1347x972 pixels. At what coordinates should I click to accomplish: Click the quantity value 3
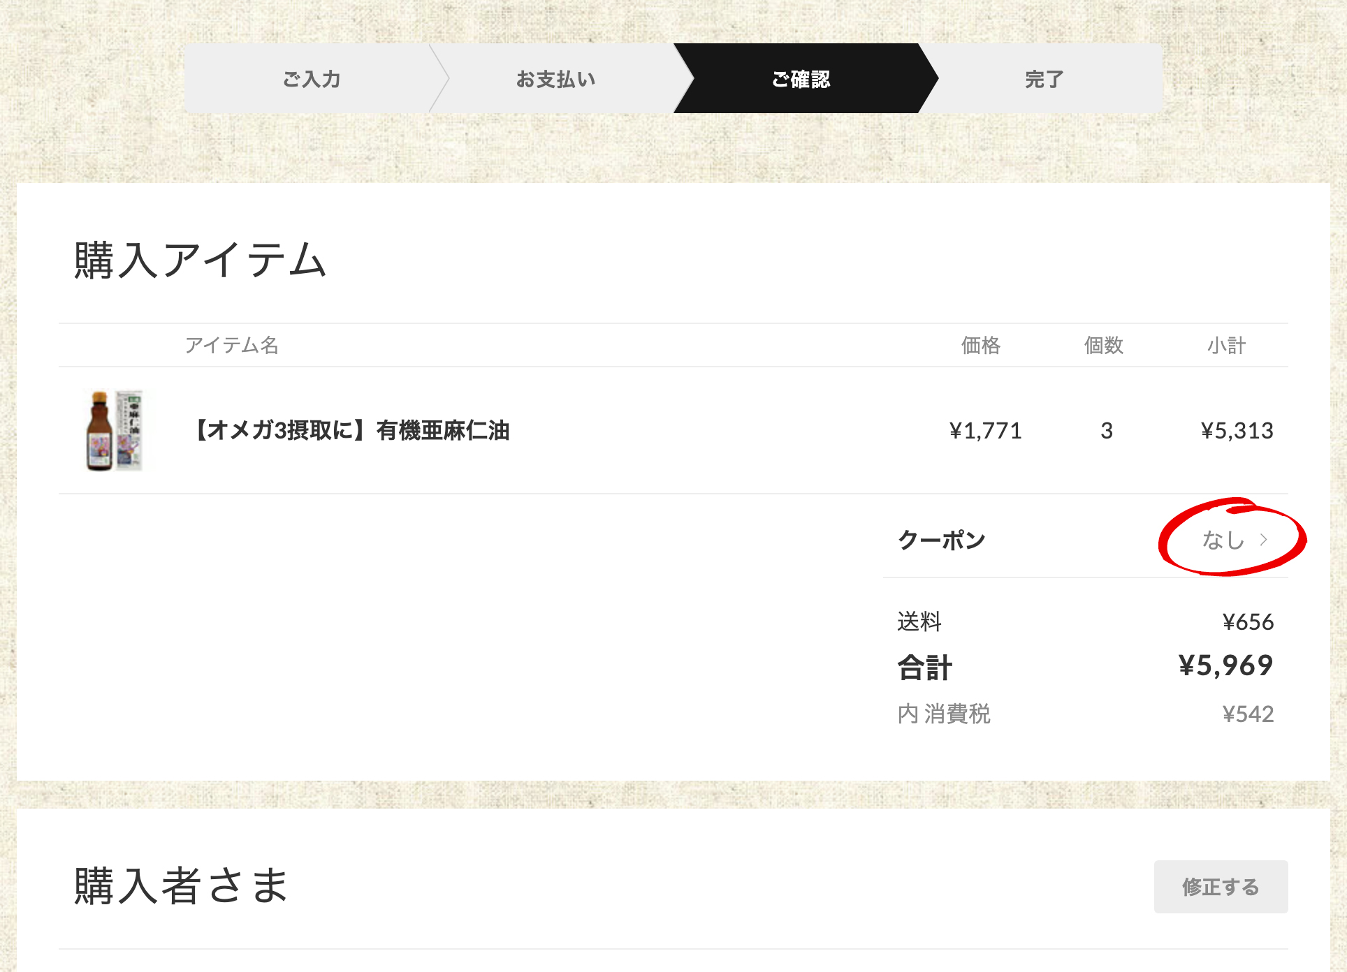point(1107,430)
